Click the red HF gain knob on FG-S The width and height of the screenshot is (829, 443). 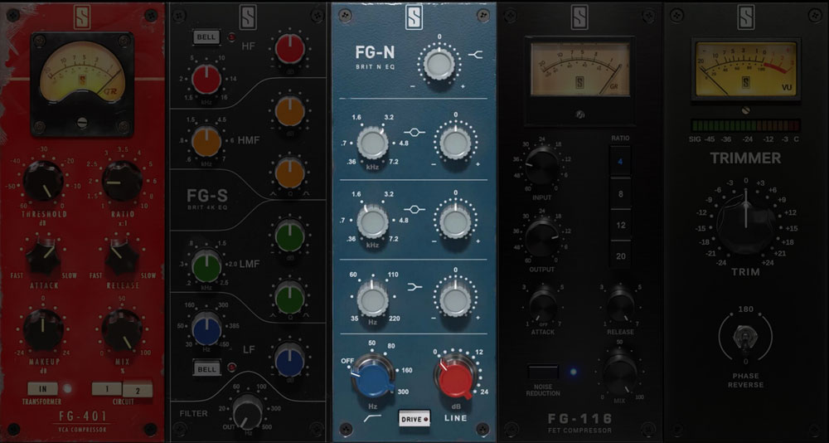(x=288, y=47)
